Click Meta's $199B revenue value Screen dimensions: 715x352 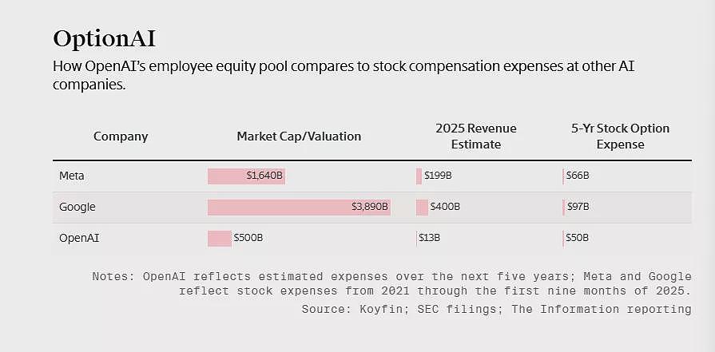click(x=438, y=176)
